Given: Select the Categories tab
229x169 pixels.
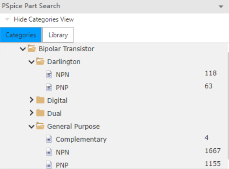Looking at the screenshot, I should 21,35.
